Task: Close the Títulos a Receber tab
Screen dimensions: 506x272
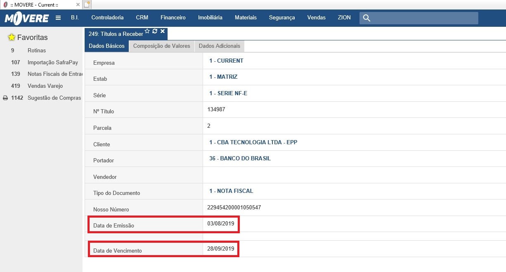Action: 163,31
